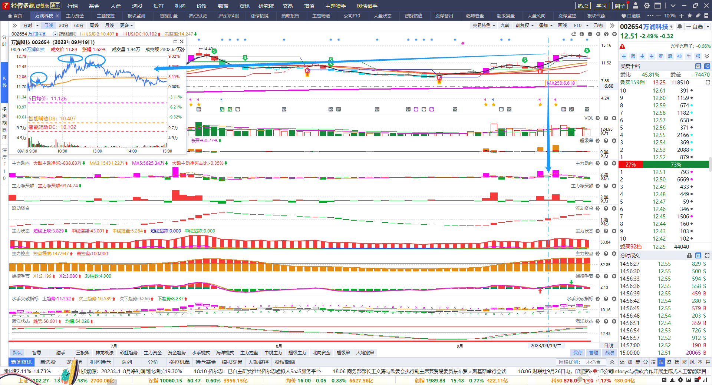
Task: Click the pencil edit icon in tab bar
Action: pos(698,16)
